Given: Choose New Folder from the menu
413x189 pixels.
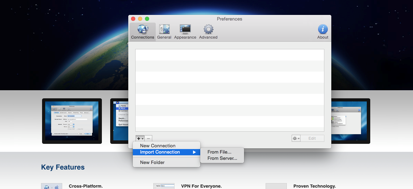Looking at the screenshot, I should 167,162.
